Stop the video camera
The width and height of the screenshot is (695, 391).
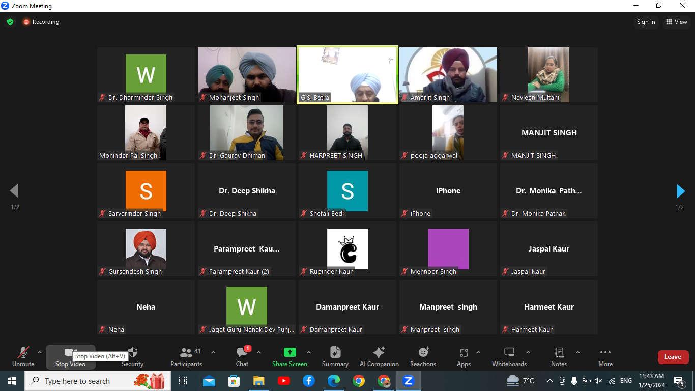(x=70, y=356)
